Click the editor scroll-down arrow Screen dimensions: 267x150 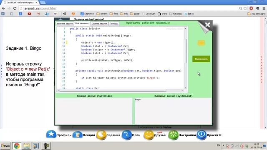point(185,87)
